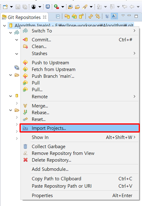Select Remove Repository from View

(x=80, y=153)
